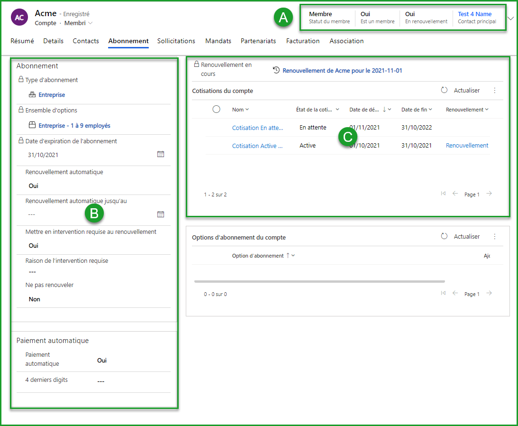Click the AC account avatar icon
Image resolution: width=518 pixels, height=426 pixels.
tap(19, 18)
